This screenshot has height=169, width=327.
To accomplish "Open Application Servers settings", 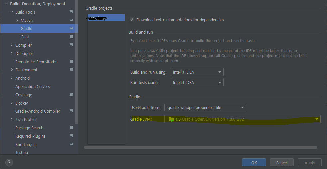I will [x=32, y=87].
